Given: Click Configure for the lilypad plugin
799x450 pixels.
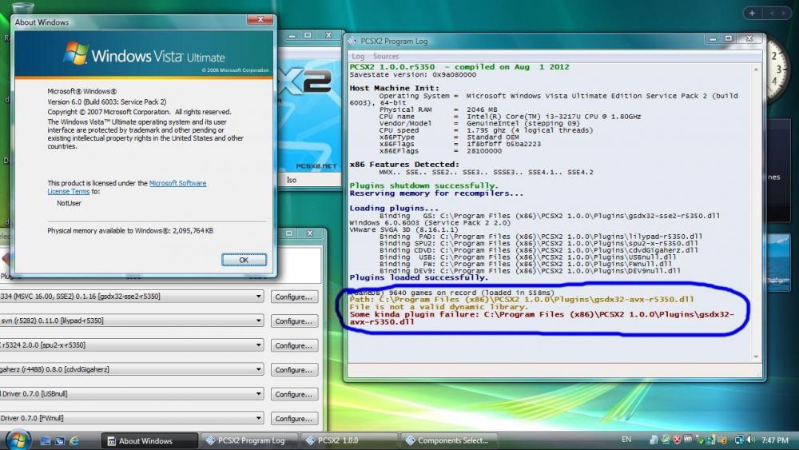Looking at the screenshot, I should (294, 321).
